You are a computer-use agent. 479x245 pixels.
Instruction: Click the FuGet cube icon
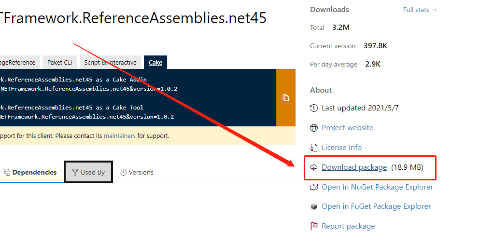coord(314,206)
